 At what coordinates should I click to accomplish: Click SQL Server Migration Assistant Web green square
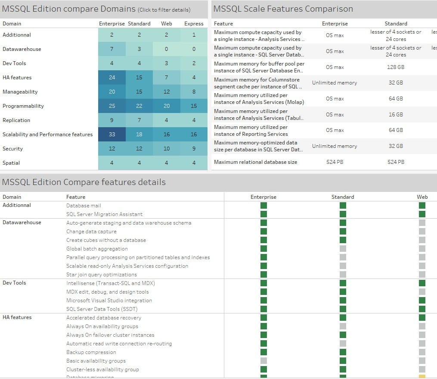(x=422, y=214)
